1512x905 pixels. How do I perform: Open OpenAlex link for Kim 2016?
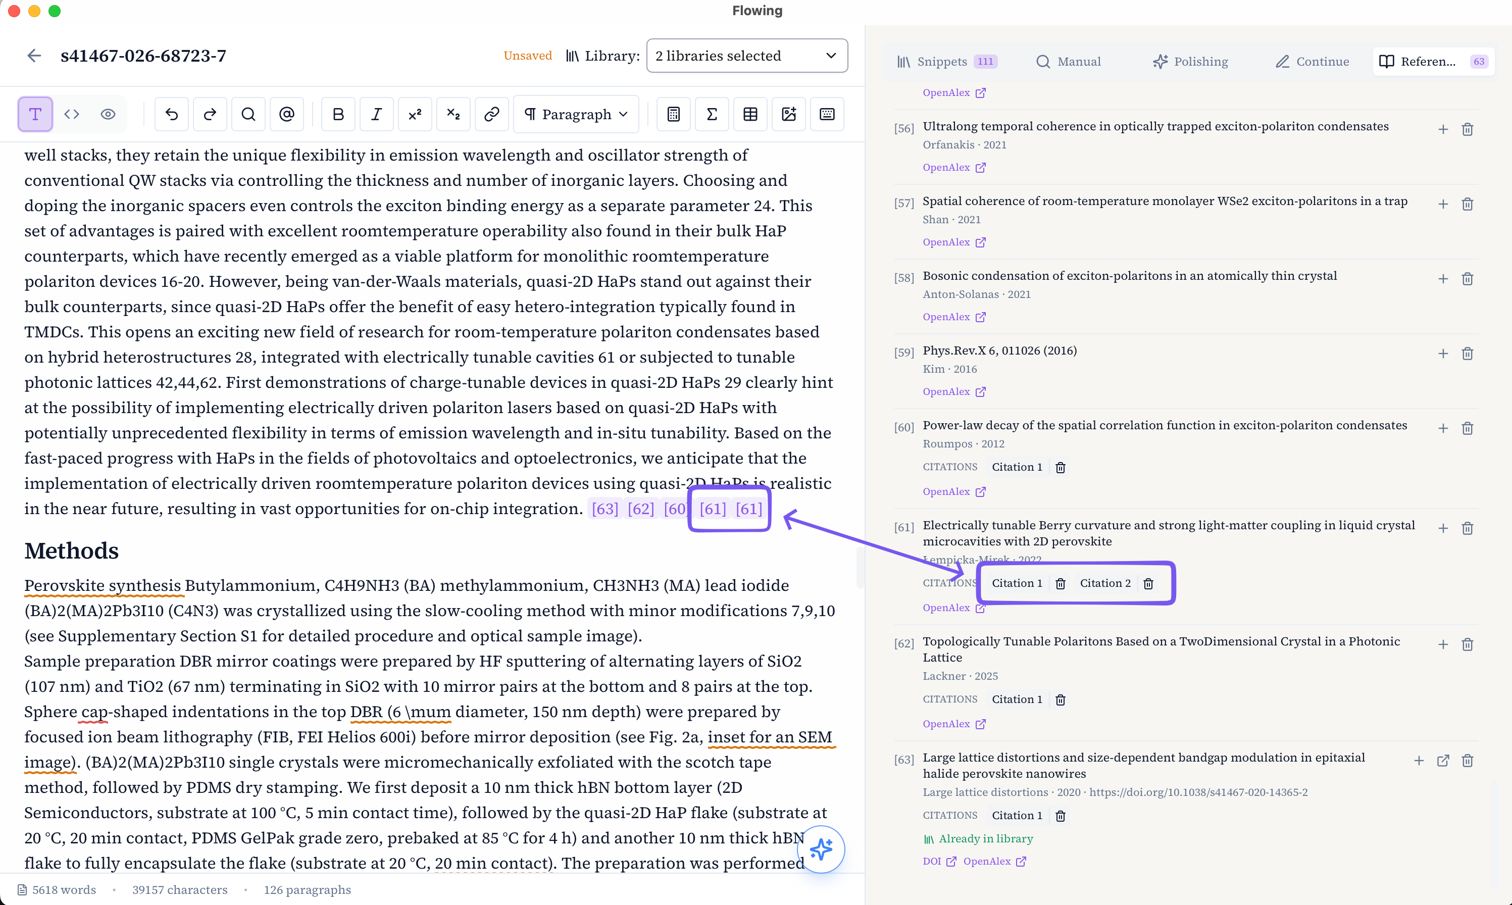954,391
